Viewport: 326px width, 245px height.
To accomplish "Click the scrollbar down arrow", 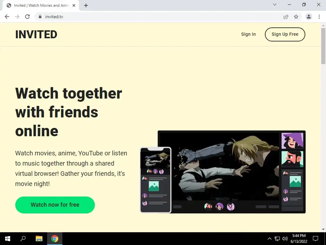I will pyautogui.click(x=323, y=230).
